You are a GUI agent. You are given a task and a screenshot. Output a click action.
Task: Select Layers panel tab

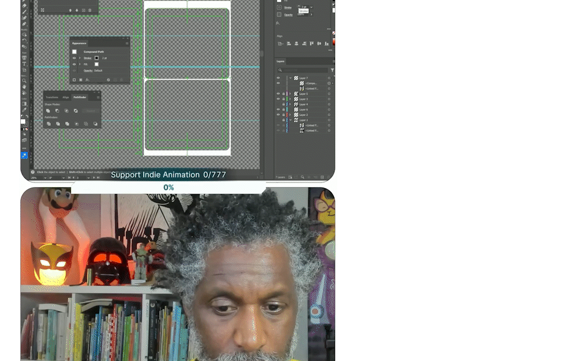[x=280, y=61]
